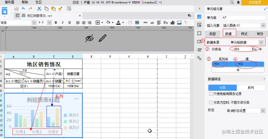The width and height of the screenshot is (268, 139).
Task: Open floating element sidebar panel
Action: (x=199, y=33)
